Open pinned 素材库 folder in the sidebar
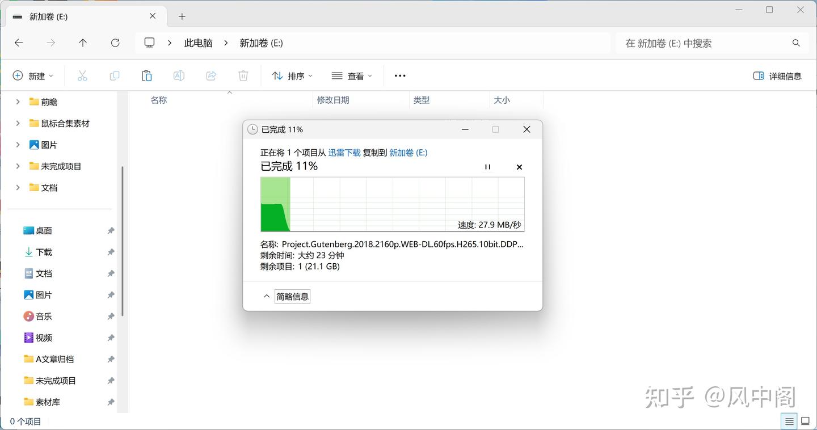This screenshot has height=430, width=817. click(42, 402)
